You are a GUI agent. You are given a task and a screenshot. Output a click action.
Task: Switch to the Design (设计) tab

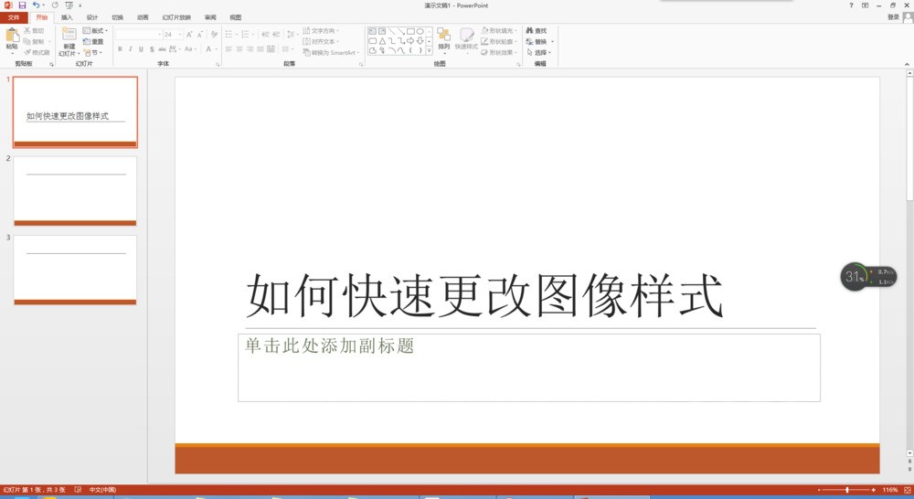click(92, 17)
